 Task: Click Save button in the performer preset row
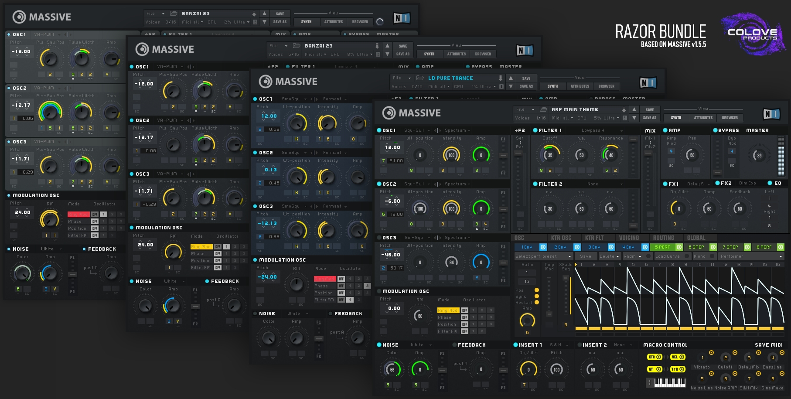pos(586,256)
